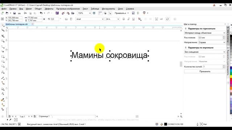Click the yellow swatch in the color palette
The image size is (232, 130).
point(231,77)
